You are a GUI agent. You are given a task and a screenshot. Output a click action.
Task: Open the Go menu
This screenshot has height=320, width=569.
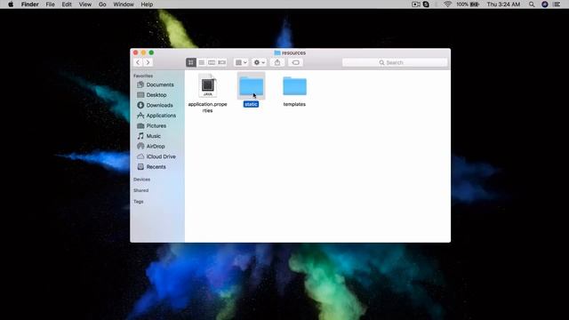click(x=102, y=4)
